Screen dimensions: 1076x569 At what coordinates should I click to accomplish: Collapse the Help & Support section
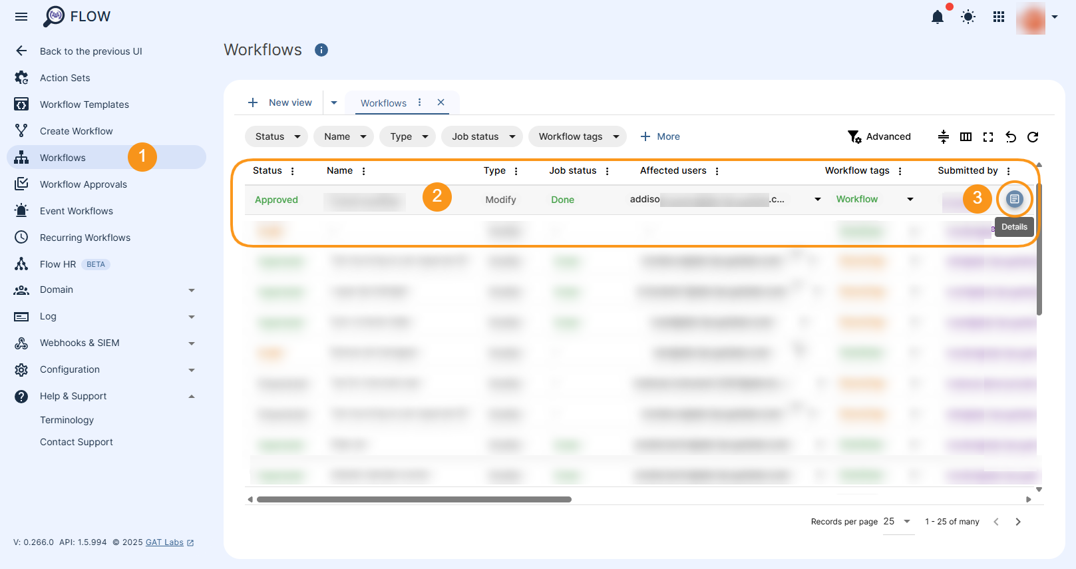tap(106, 396)
